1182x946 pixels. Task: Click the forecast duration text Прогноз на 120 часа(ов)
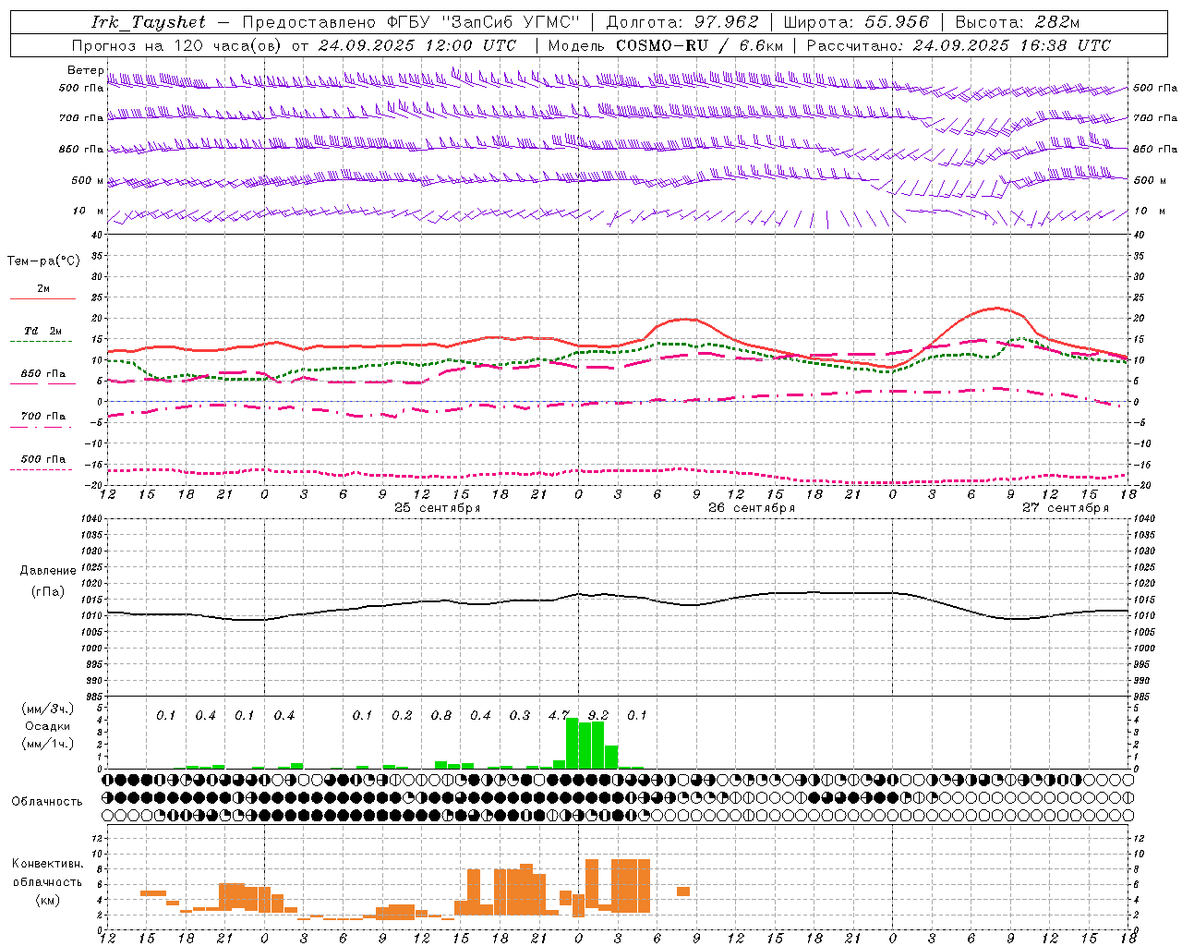tap(176, 45)
